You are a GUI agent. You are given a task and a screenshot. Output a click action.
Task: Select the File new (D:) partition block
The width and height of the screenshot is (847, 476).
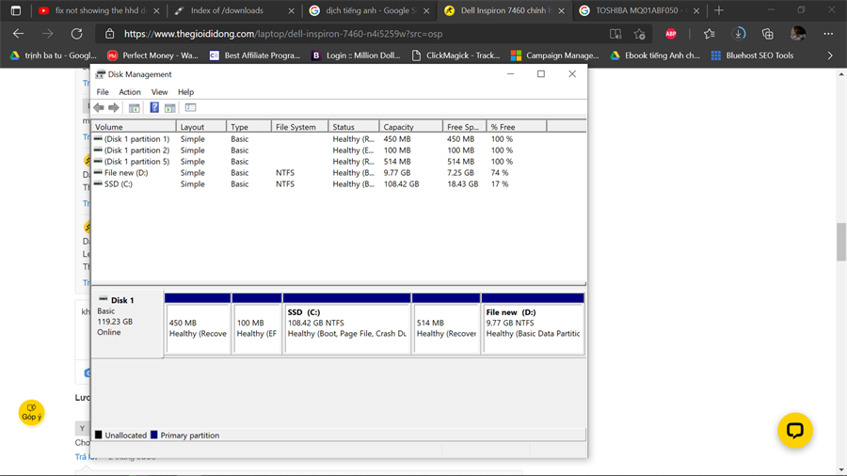click(533, 327)
